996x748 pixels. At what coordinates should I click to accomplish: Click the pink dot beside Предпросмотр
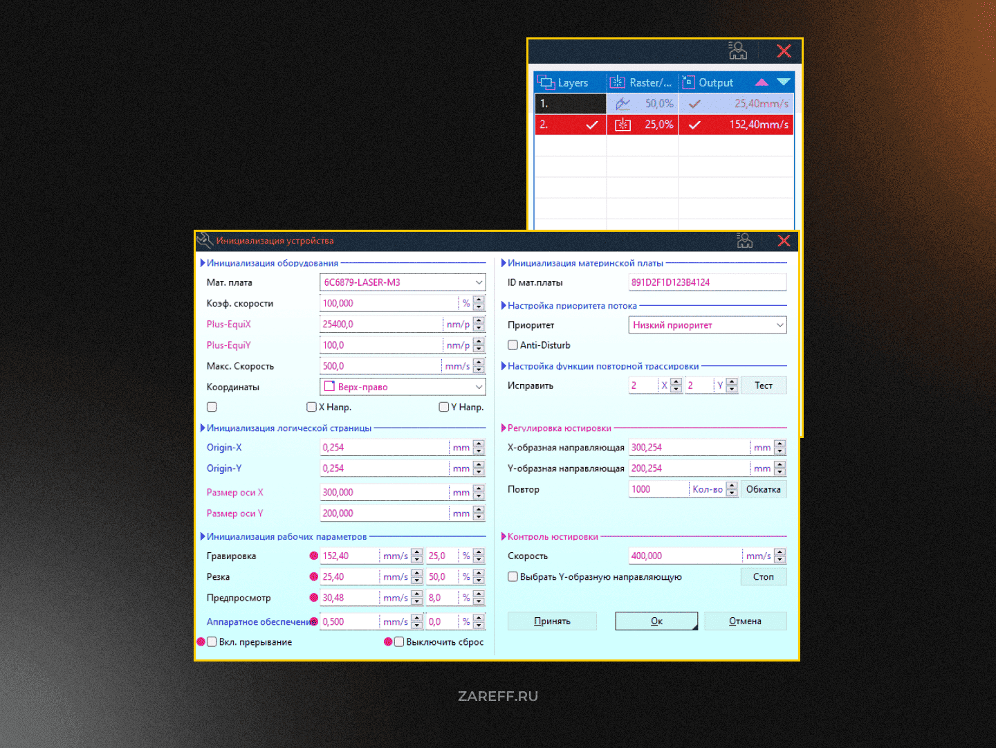pos(314,597)
